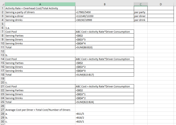Select column A header
This screenshot has width=176, height=125.
click(x=40, y=4)
